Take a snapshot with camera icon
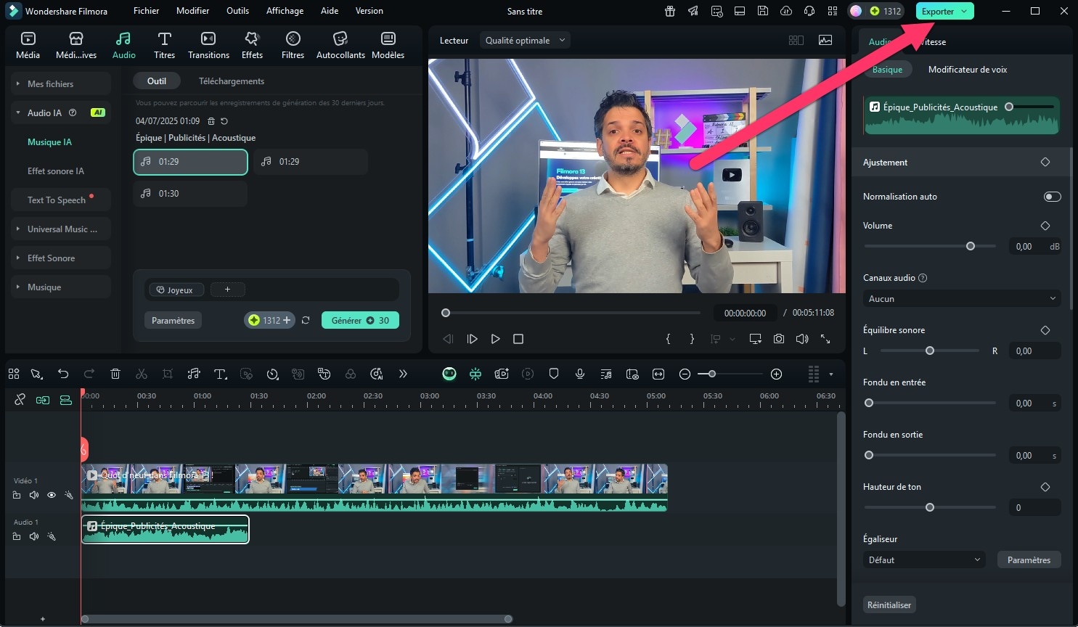This screenshot has height=627, width=1078. click(779, 339)
